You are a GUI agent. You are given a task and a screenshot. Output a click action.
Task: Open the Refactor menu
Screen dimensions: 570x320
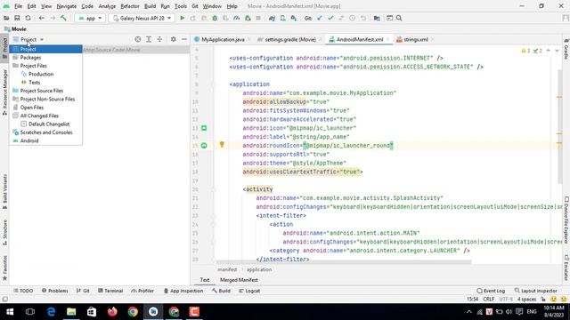pos(130,6)
